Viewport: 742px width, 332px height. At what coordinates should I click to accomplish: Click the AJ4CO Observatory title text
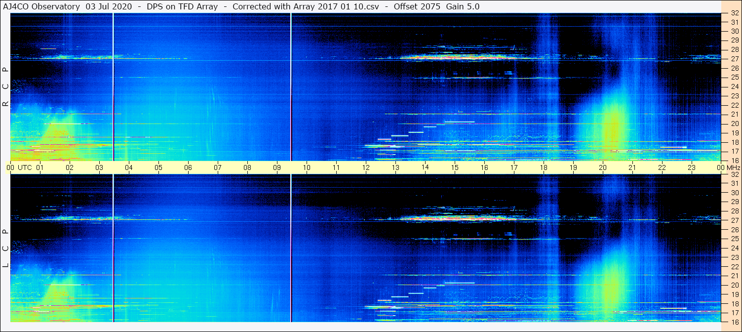pyautogui.click(x=41, y=6)
